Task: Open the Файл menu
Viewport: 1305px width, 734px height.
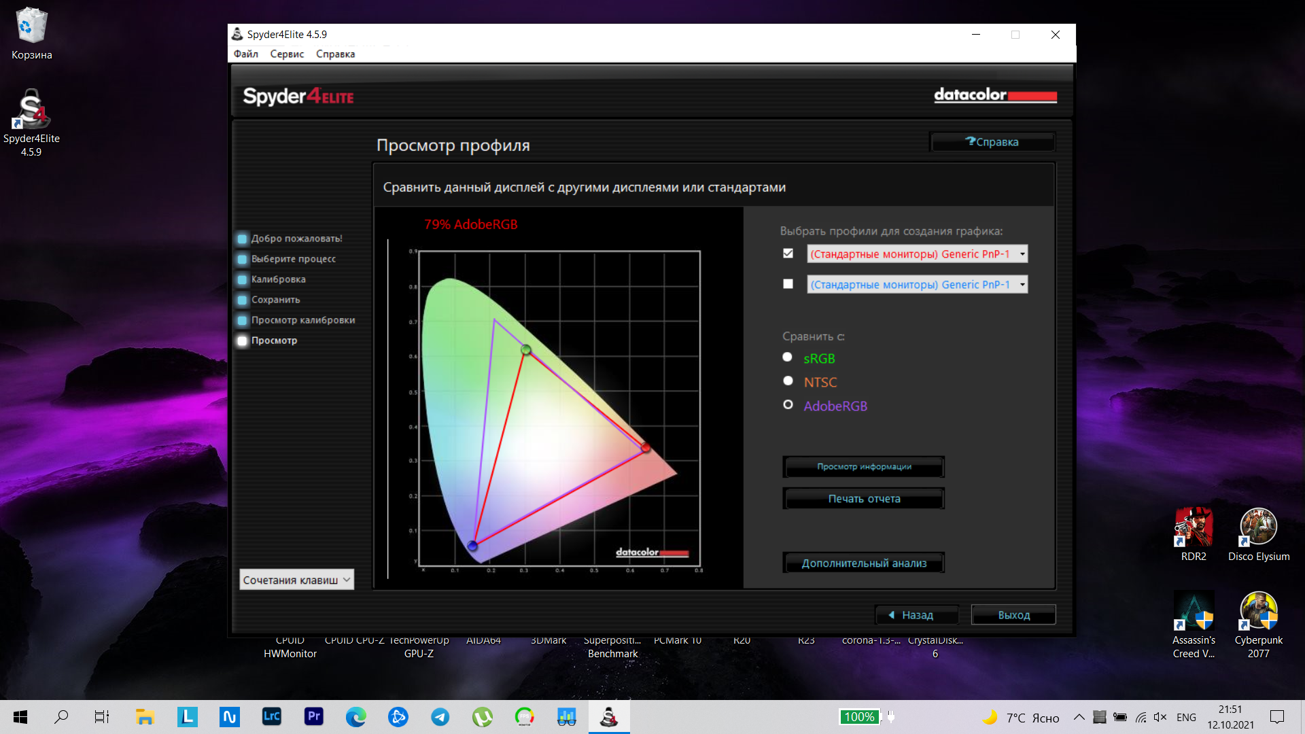Action: [245, 54]
